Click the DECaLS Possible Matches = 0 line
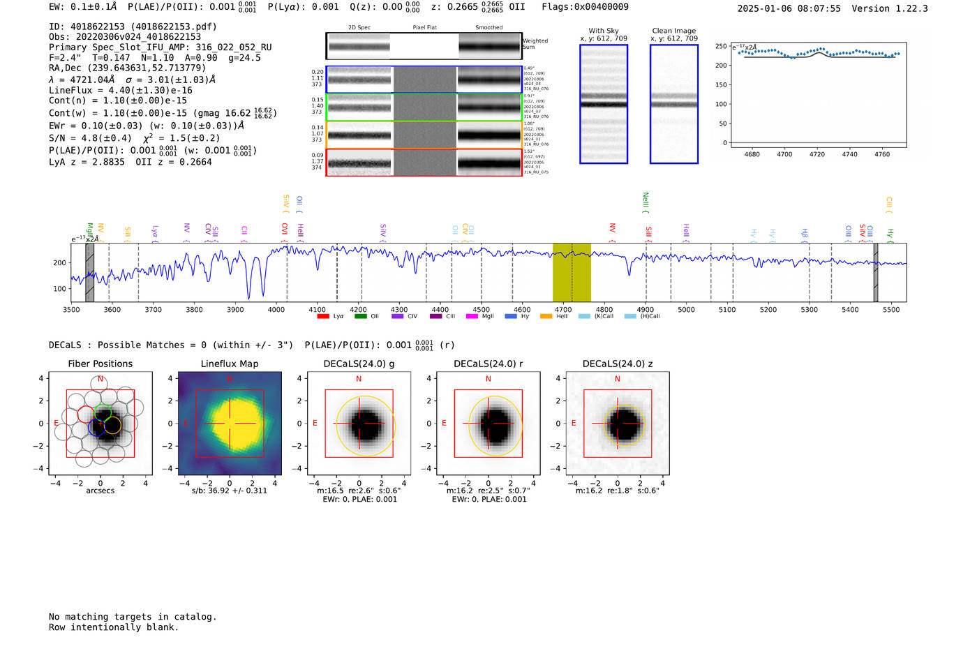Viewport: 977px width, 665px height. 171,345
